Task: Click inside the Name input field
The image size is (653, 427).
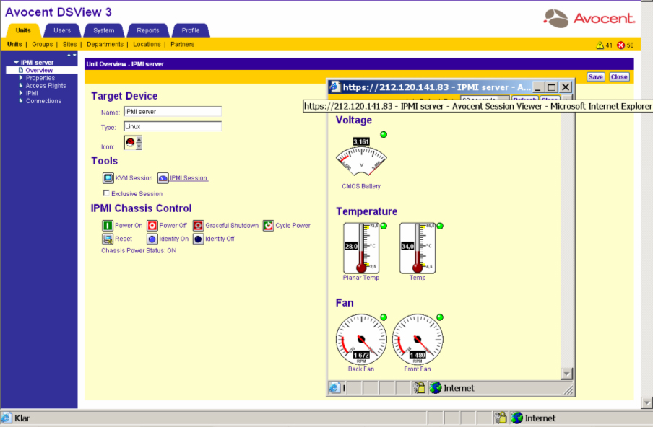Action: (x=172, y=112)
